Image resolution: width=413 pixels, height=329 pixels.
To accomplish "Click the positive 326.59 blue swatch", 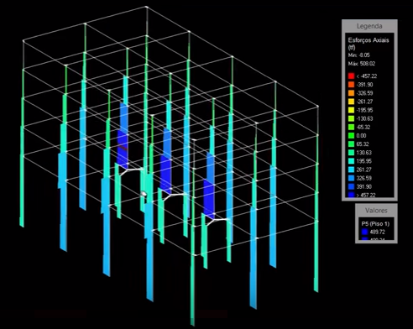I will tap(351, 178).
